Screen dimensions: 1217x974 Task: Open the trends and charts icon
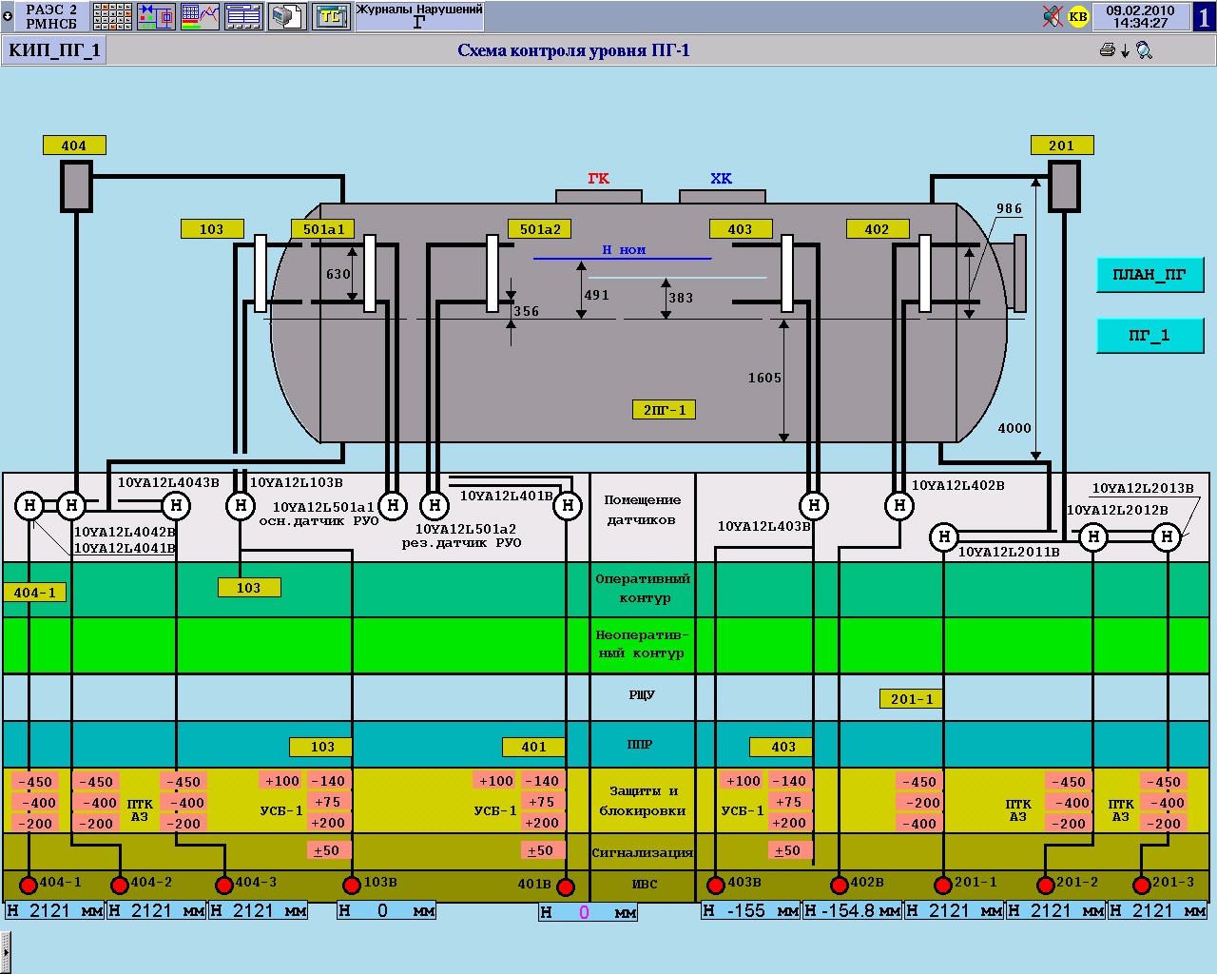click(200, 16)
